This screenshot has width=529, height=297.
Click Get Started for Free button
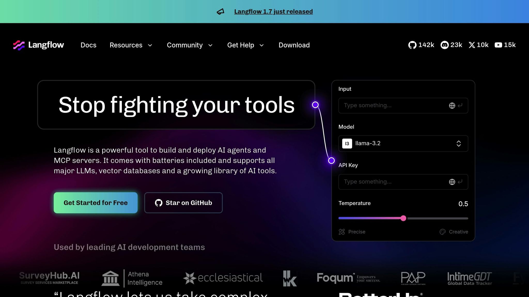[96, 203]
